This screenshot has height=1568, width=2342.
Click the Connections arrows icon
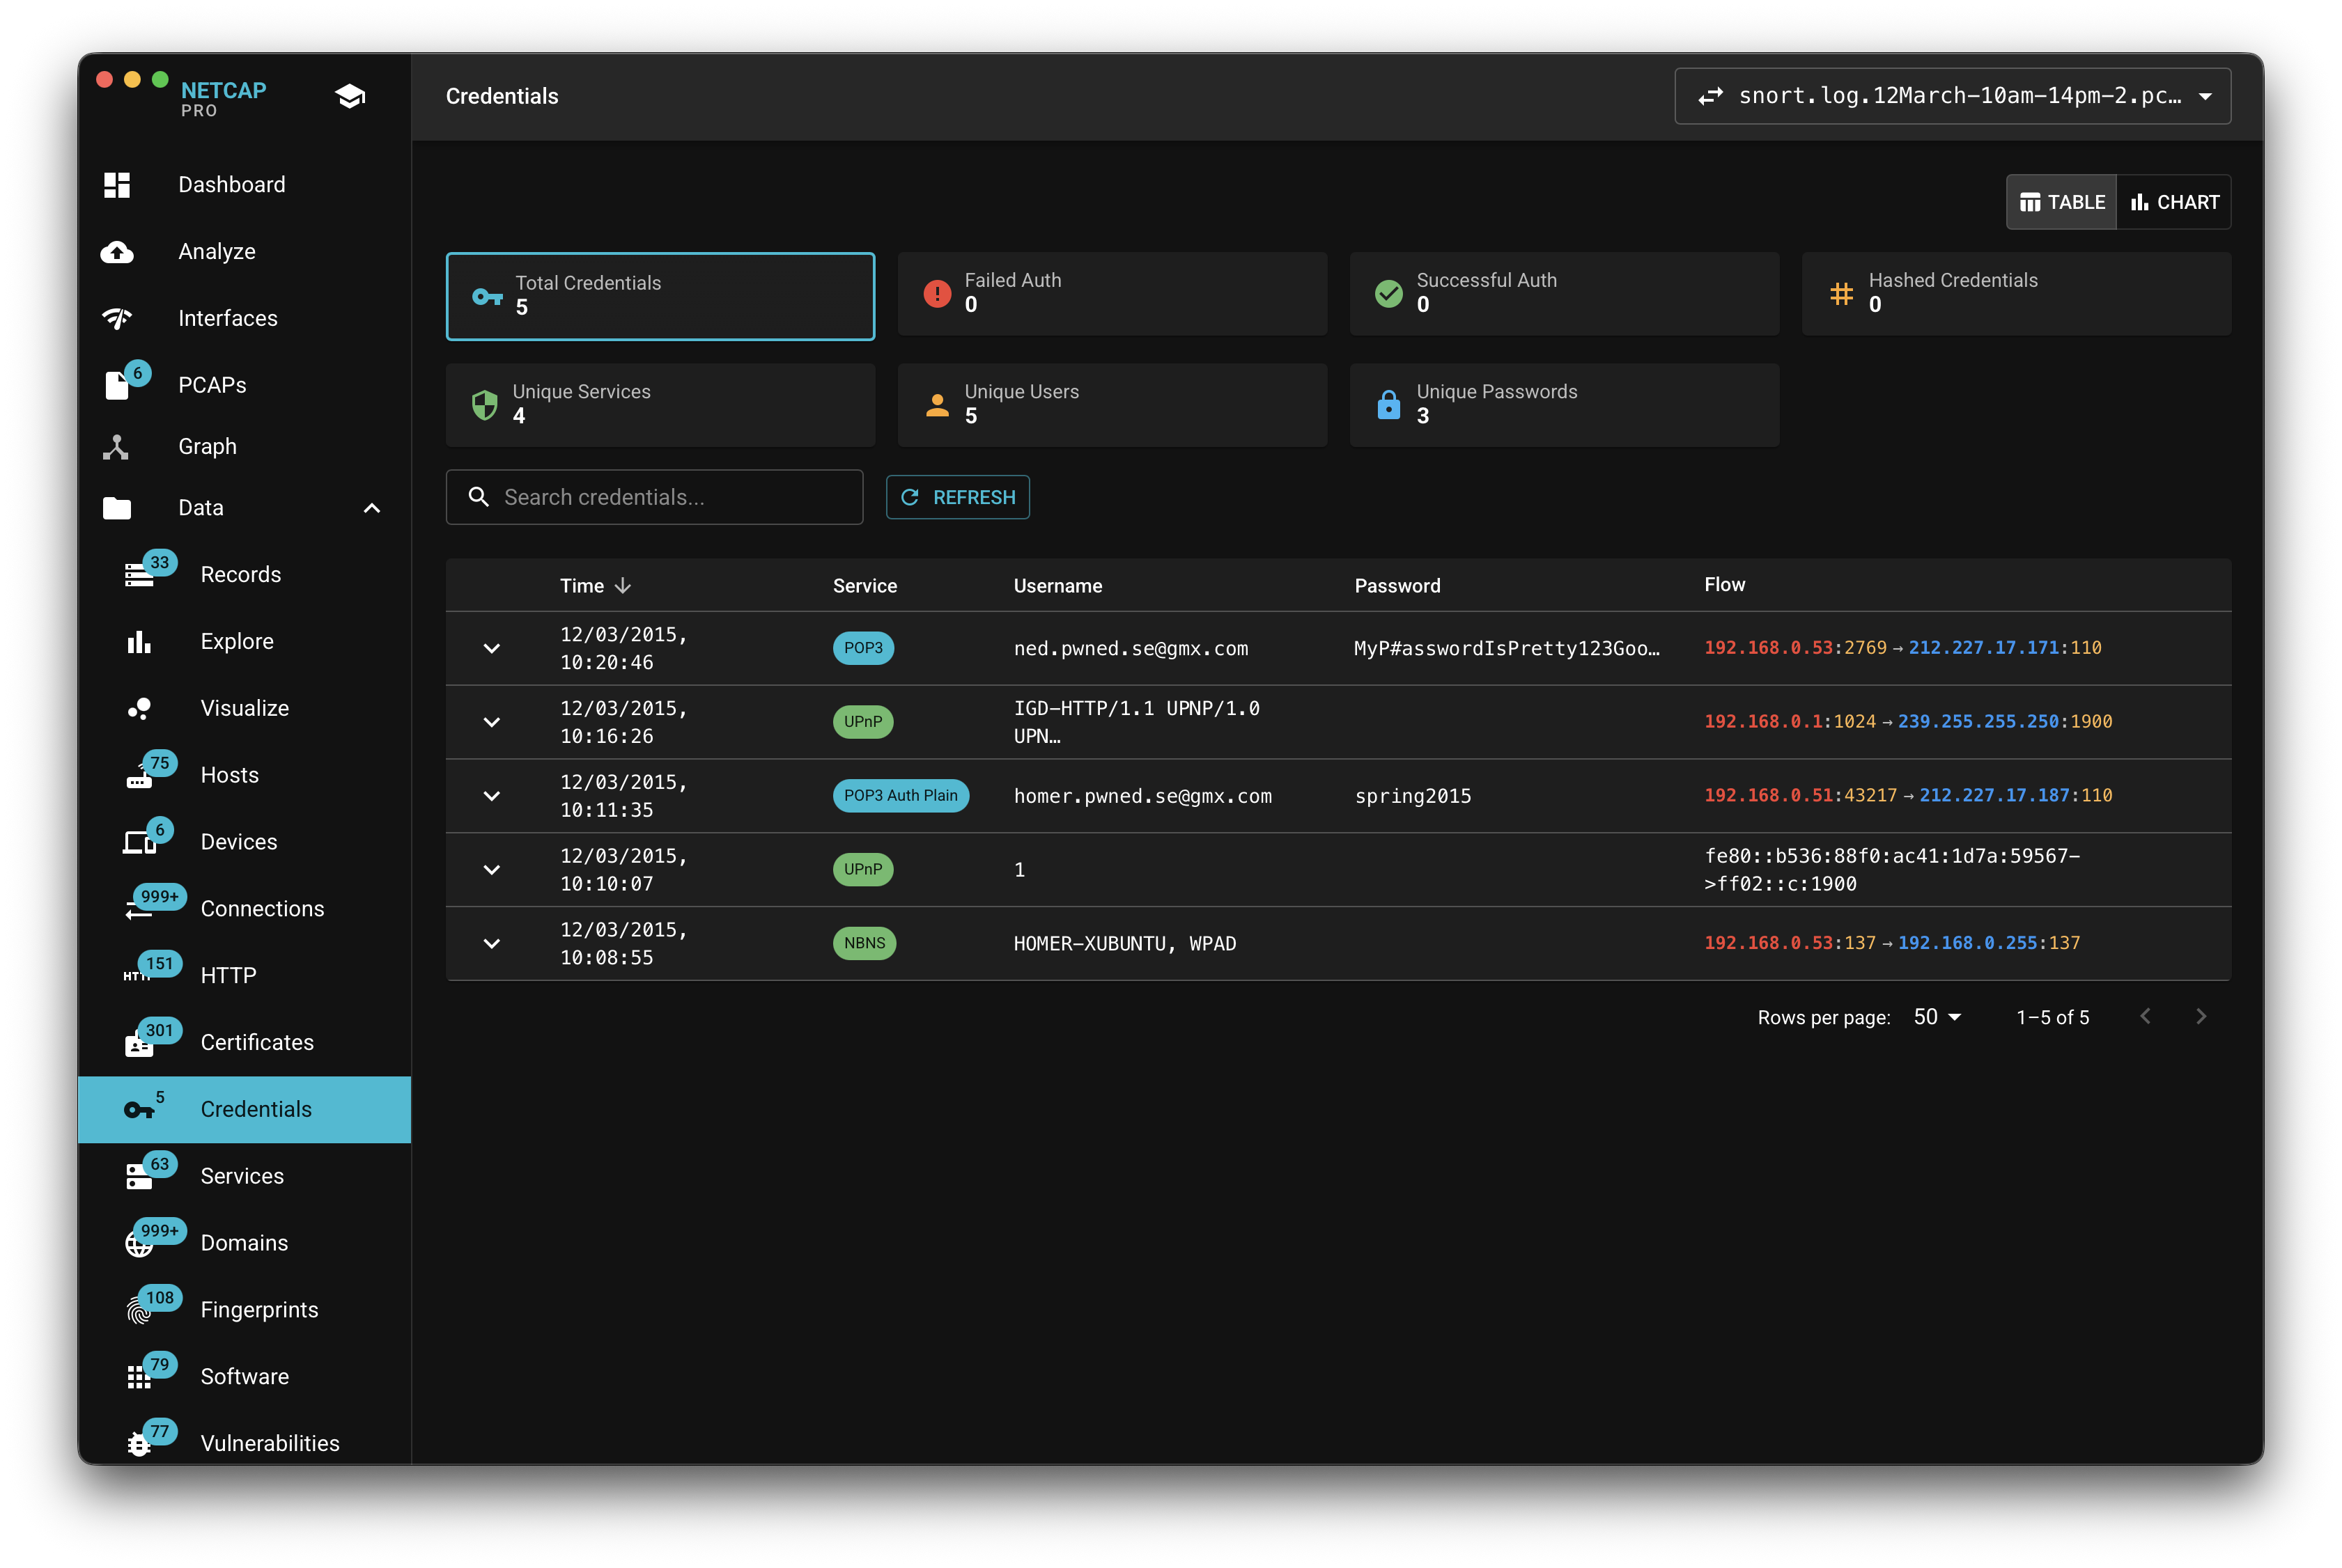[138, 910]
